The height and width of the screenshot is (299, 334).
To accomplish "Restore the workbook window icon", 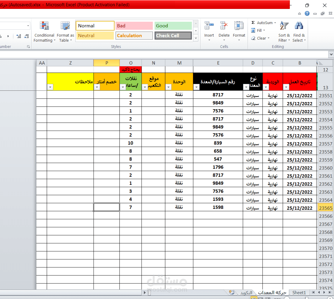I will click(323, 14).
